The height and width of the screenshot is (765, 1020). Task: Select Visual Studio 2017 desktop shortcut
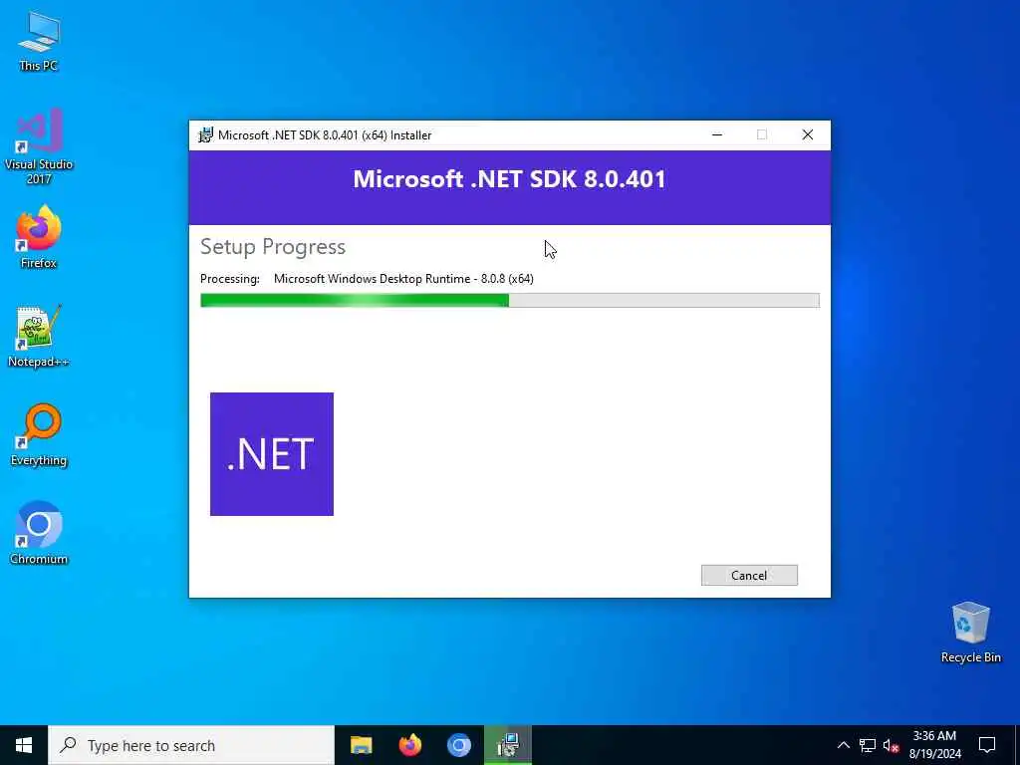[39, 146]
